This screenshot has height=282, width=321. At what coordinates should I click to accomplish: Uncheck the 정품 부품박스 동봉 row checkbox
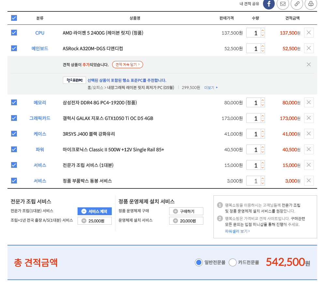coord(14,181)
